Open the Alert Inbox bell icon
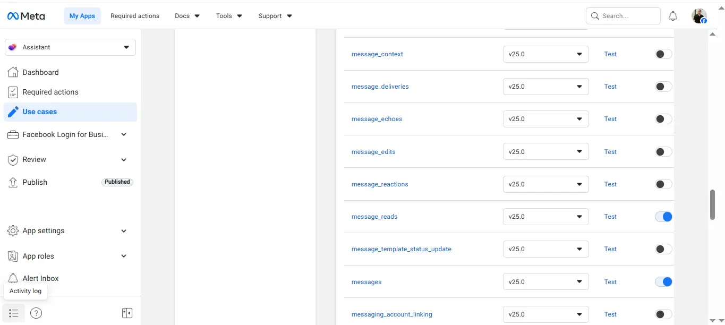Viewport: 725px width, 325px height. (x=12, y=278)
